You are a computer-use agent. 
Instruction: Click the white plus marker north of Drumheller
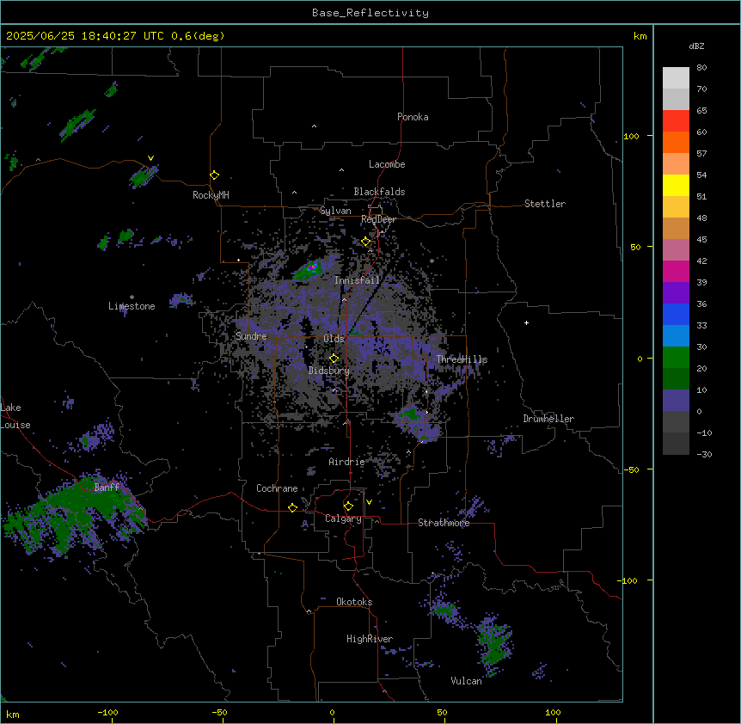[526, 322]
